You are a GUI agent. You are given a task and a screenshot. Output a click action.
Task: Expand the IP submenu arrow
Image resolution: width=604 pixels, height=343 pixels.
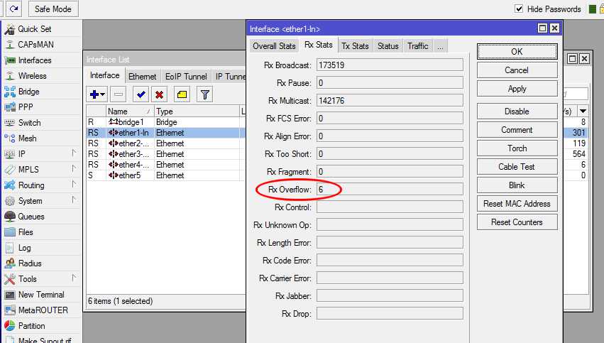(x=74, y=153)
